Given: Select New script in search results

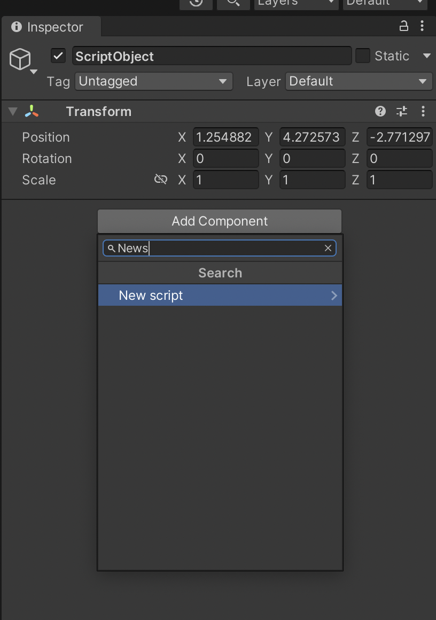Looking at the screenshot, I should [220, 296].
